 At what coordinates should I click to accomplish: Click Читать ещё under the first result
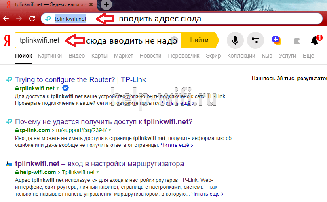click(x=178, y=103)
